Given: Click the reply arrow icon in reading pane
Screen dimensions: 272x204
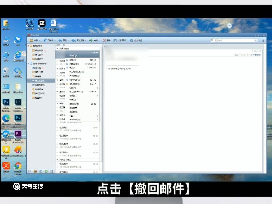Looking at the screenshot, I should pyautogui.click(x=255, y=51).
